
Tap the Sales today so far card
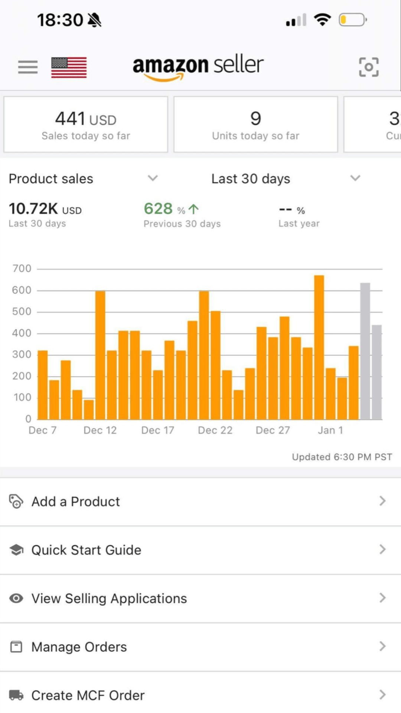86,124
